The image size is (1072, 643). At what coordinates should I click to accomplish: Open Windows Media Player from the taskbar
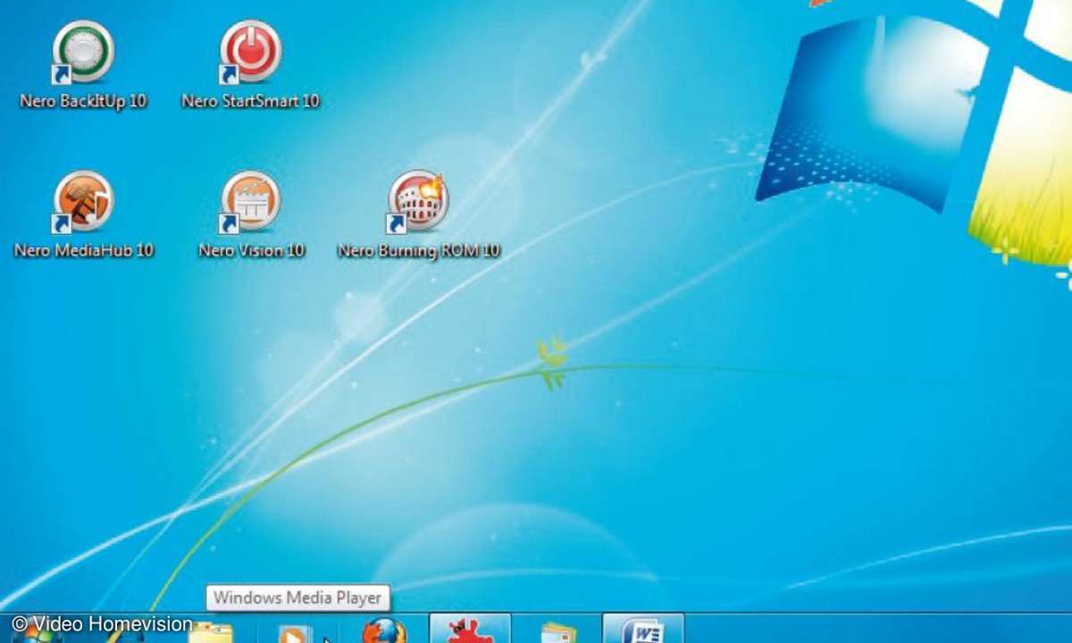[x=295, y=631]
